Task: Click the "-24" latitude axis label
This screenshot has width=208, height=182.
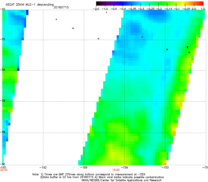Action: [x=3, y=70]
